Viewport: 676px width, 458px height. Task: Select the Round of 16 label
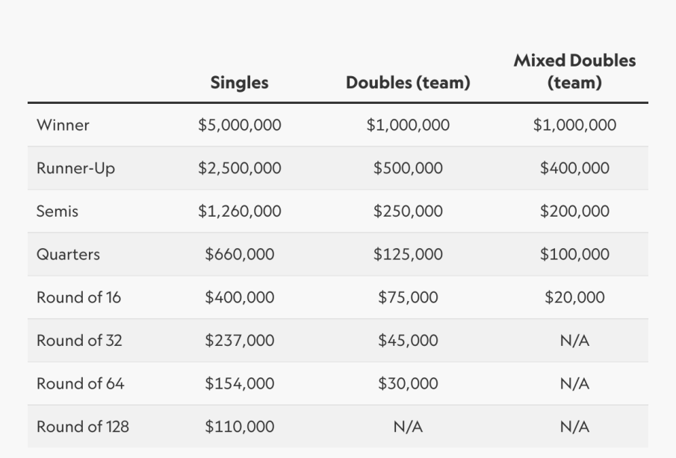[x=79, y=297]
